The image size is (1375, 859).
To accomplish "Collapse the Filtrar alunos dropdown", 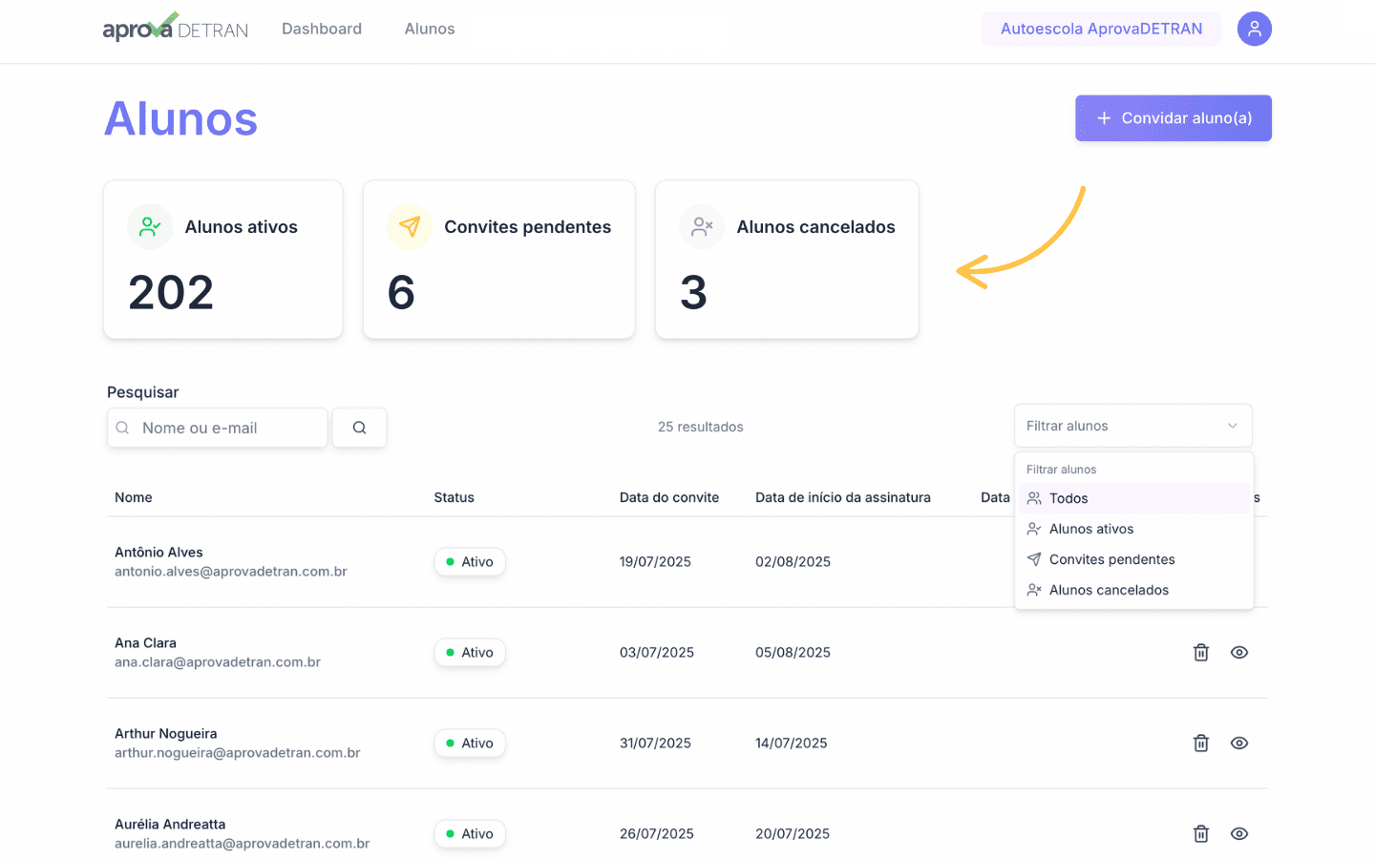I will 1132,426.
